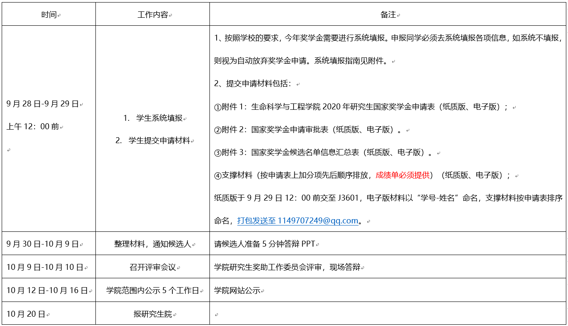The image size is (568, 326).
Task: Click the 打包发送至 1149707249@qq.com email link
Action: [x=297, y=220]
